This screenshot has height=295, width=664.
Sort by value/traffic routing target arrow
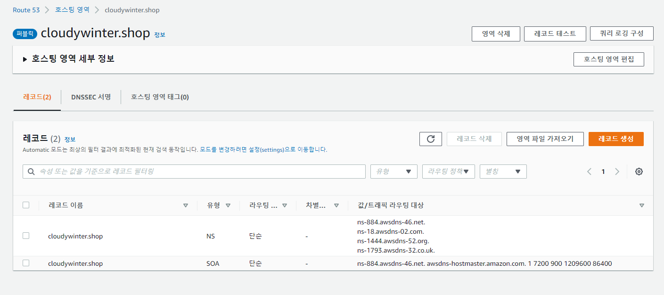tap(642, 205)
